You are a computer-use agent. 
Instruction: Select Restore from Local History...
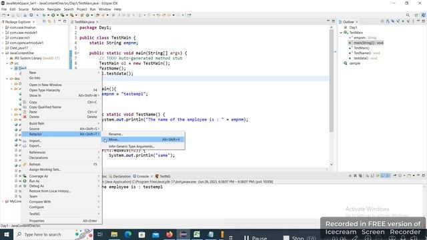[x=61, y=191]
